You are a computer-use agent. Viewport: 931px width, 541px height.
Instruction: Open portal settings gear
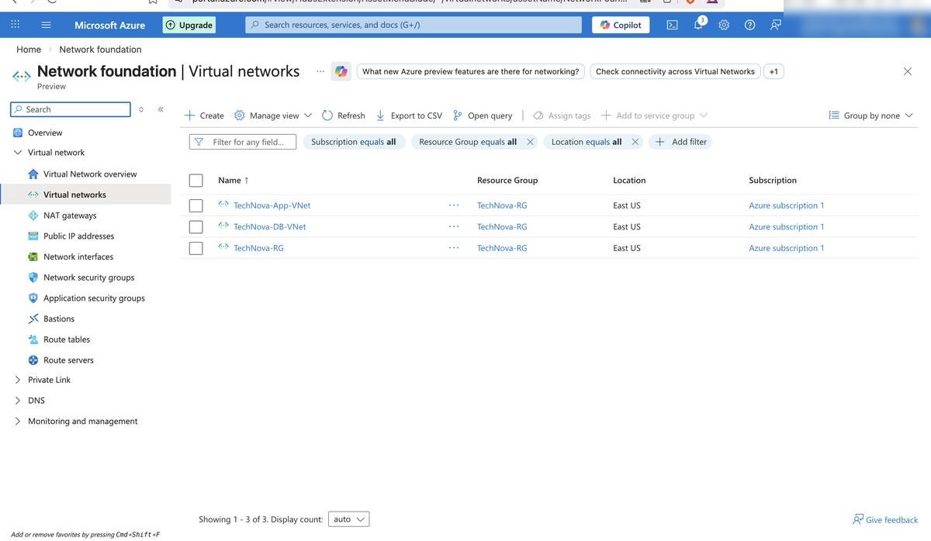click(724, 25)
